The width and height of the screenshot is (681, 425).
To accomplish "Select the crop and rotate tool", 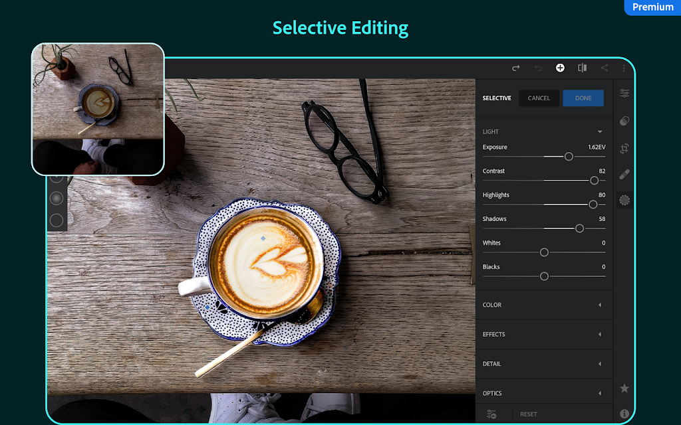I will [x=624, y=148].
